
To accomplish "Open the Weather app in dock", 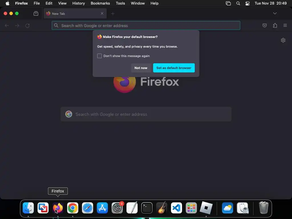I will (228, 208).
